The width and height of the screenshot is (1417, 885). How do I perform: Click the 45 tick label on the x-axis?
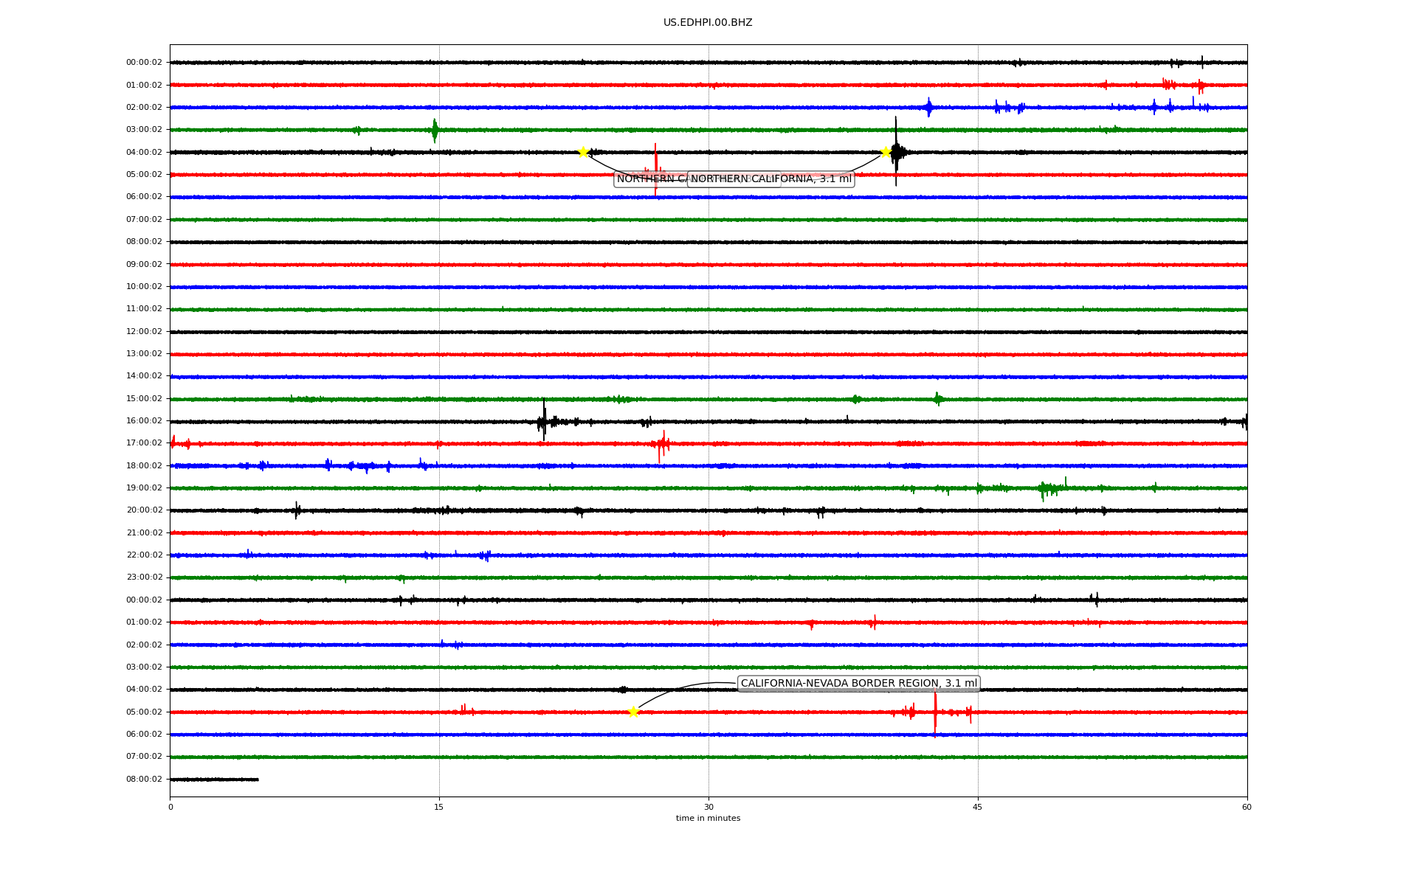978,807
